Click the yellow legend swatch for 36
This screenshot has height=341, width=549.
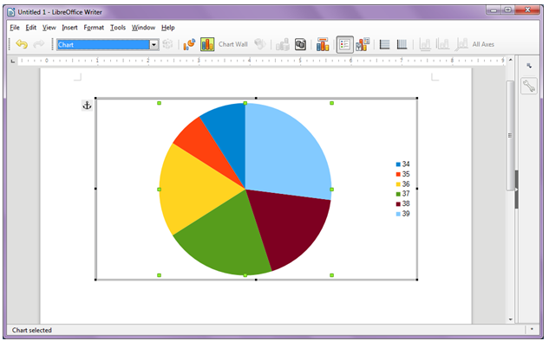pyautogui.click(x=398, y=184)
